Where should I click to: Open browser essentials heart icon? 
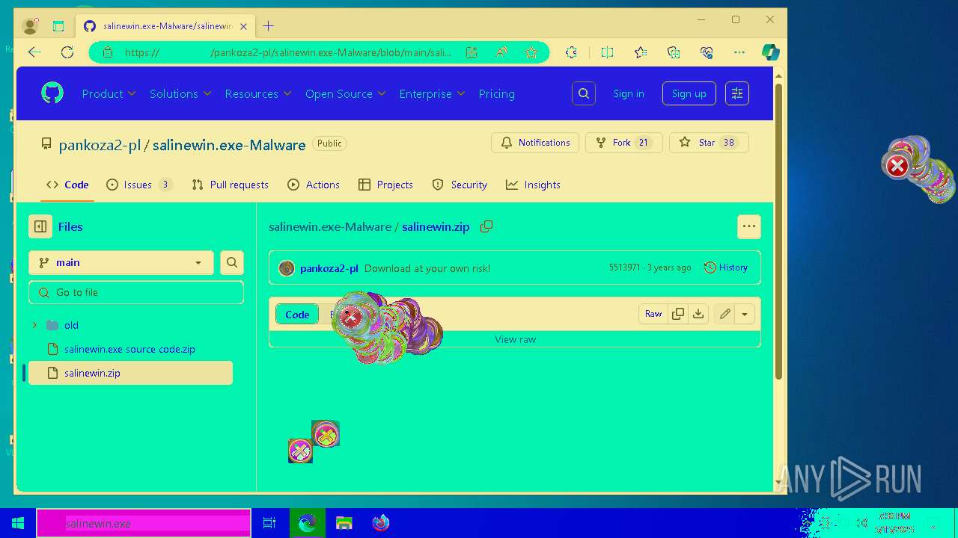pos(707,52)
